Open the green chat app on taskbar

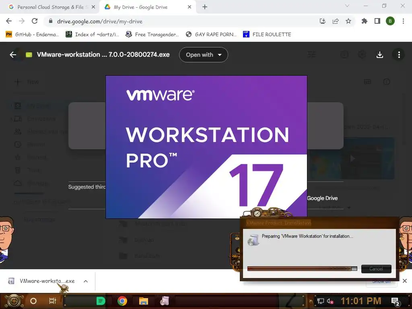[x=101, y=301]
